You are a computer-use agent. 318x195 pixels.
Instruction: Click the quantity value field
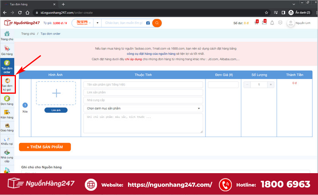(x=259, y=85)
